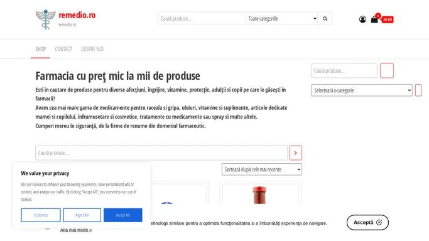Image resolution: width=429 pixels, height=241 pixels.
Task: Open the CONTACT menu item
Action: click(x=63, y=49)
